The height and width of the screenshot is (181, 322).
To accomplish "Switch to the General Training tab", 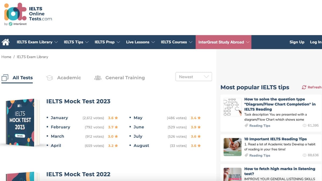I will click(120, 78).
